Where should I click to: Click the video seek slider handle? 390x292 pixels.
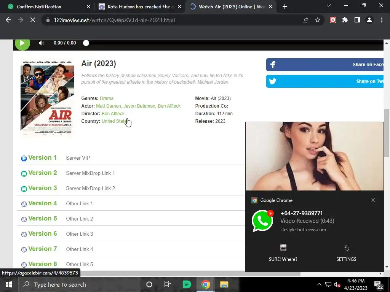[x=86, y=43]
